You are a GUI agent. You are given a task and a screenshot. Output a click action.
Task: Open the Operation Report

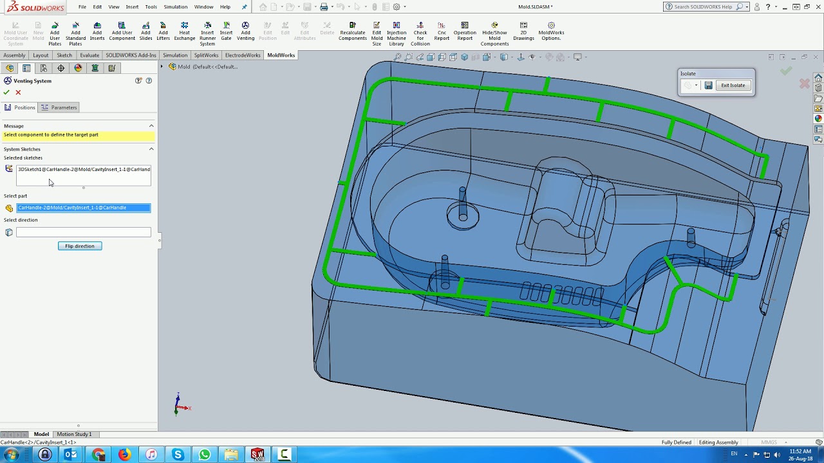pyautogui.click(x=465, y=32)
